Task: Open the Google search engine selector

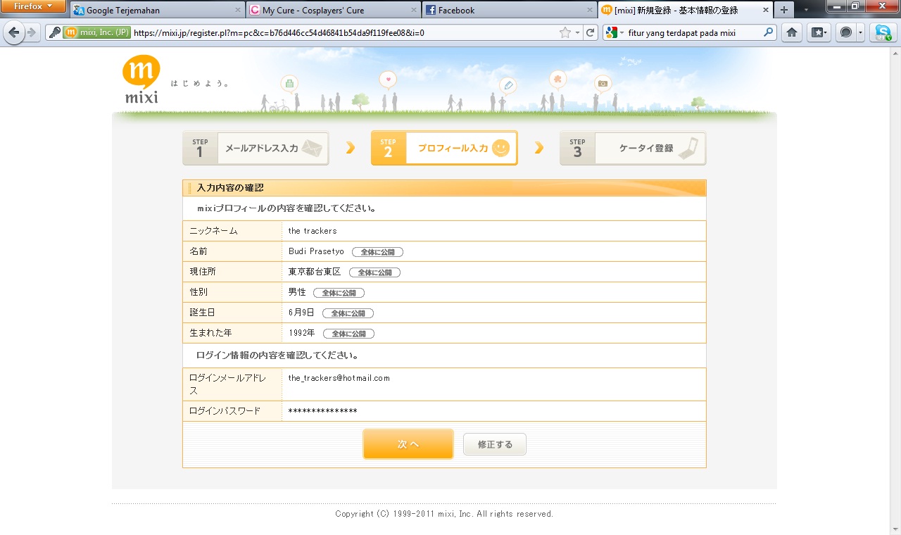Action: pos(615,32)
